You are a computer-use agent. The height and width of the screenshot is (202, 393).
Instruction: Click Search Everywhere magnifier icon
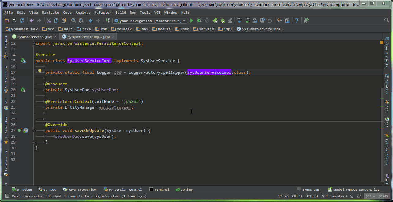387,20
